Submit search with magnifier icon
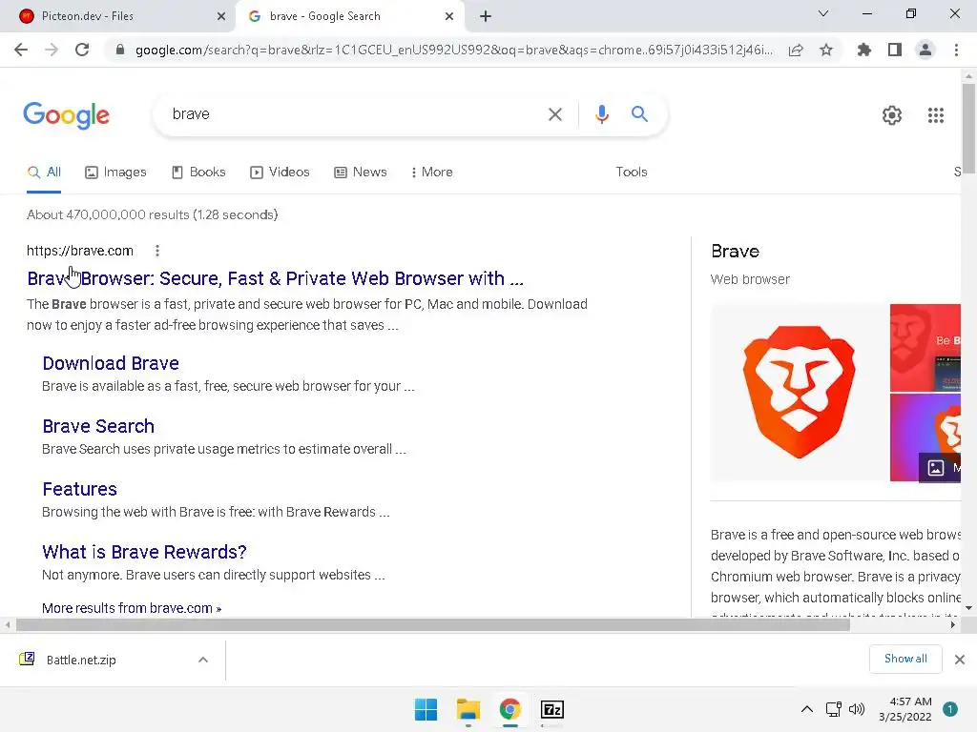977x732 pixels. coord(639,114)
